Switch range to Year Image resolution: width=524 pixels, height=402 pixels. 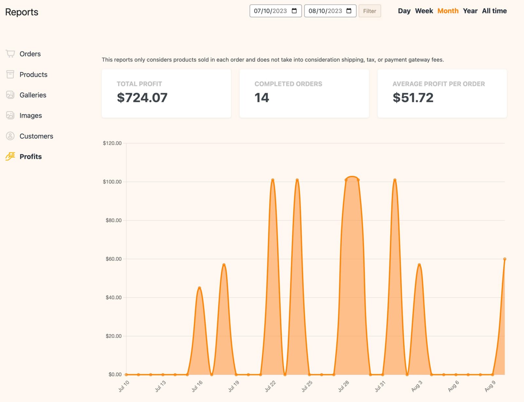470,11
